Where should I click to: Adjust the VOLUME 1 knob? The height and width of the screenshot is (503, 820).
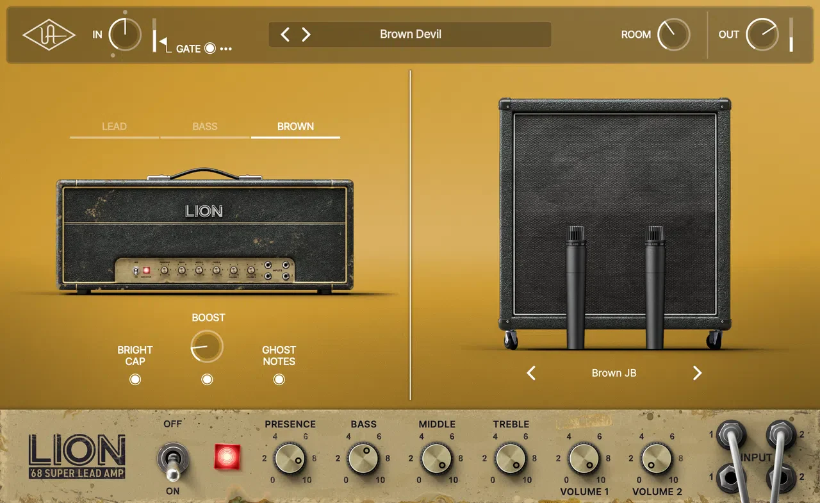[584, 458]
